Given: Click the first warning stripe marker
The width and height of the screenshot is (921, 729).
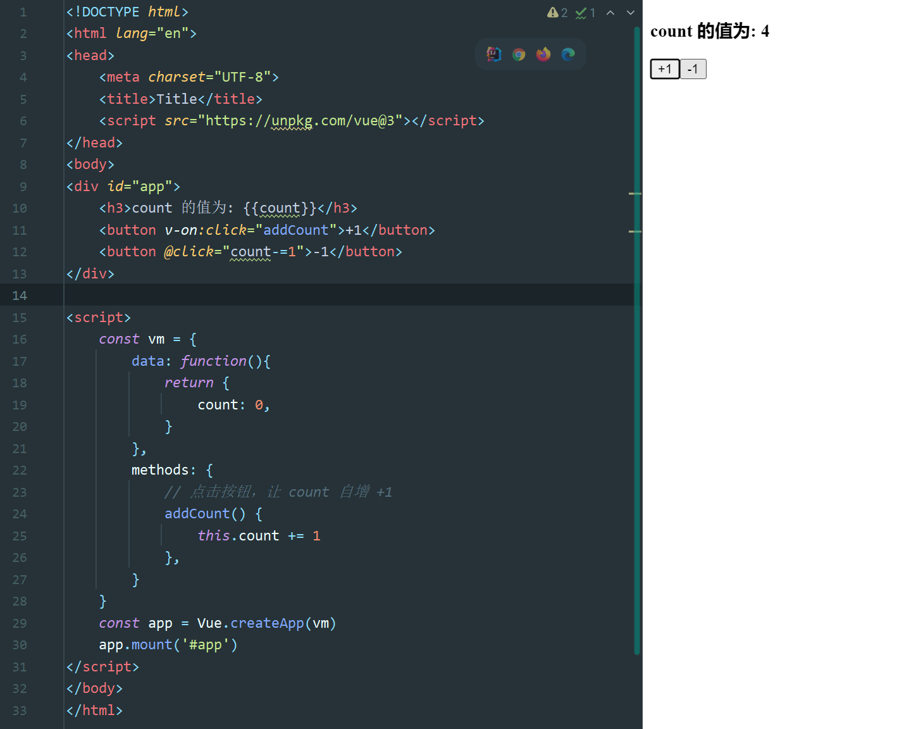Looking at the screenshot, I should click(x=635, y=193).
